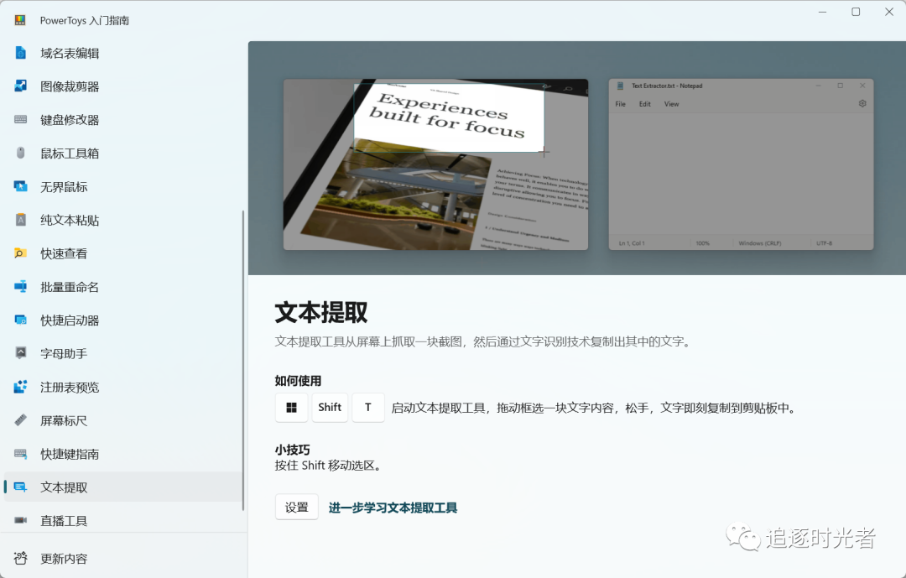Open the 纯文本粘贴 utility
Image resolution: width=906 pixels, height=578 pixels.
(x=18, y=220)
